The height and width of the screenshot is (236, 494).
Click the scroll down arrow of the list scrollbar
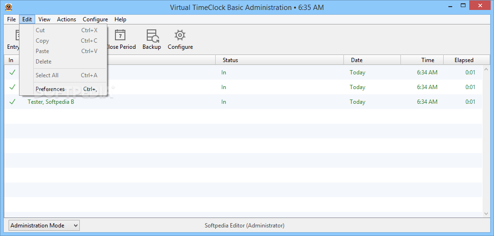[486, 213]
